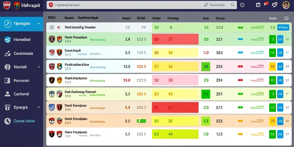Viewport: 294px width, 147px height.
Task: Open settings gears icon in top bar
Action: (274, 5)
